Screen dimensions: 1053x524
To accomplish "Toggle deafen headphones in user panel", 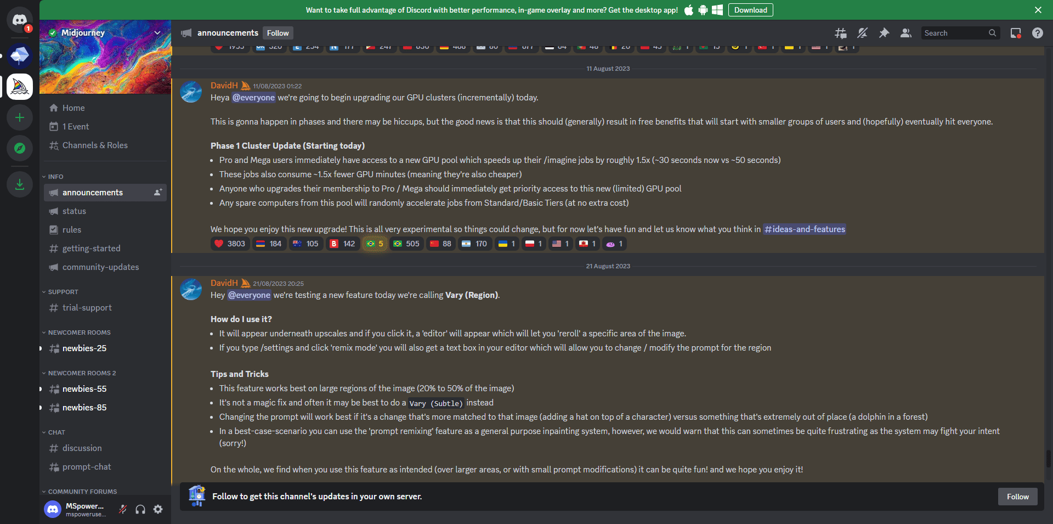I will pyautogui.click(x=140, y=509).
